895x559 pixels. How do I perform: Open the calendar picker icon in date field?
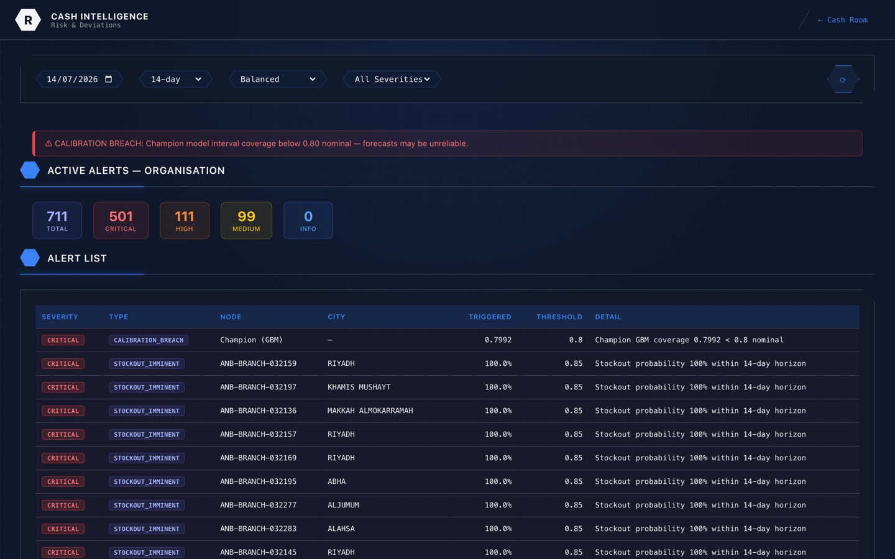109,79
